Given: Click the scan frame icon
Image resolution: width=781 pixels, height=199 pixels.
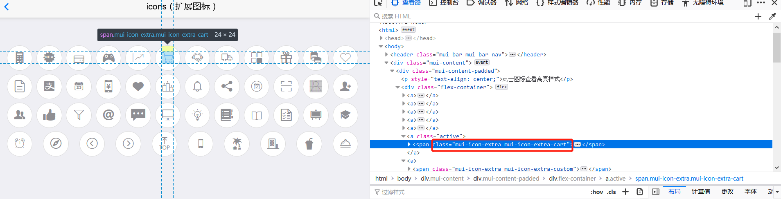Looking at the screenshot, I should click(x=286, y=86).
